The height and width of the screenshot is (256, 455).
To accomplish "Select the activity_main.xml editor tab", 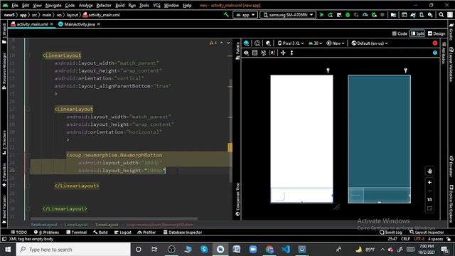I will click(32, 24).
